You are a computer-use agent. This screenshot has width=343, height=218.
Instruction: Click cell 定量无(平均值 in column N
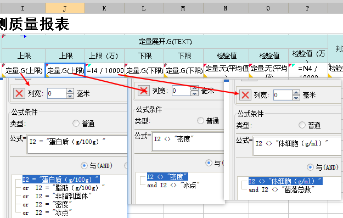point(226,70)
